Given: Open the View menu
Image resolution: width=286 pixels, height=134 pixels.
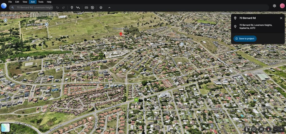Looking at the screenshot, I should point(25,2).
